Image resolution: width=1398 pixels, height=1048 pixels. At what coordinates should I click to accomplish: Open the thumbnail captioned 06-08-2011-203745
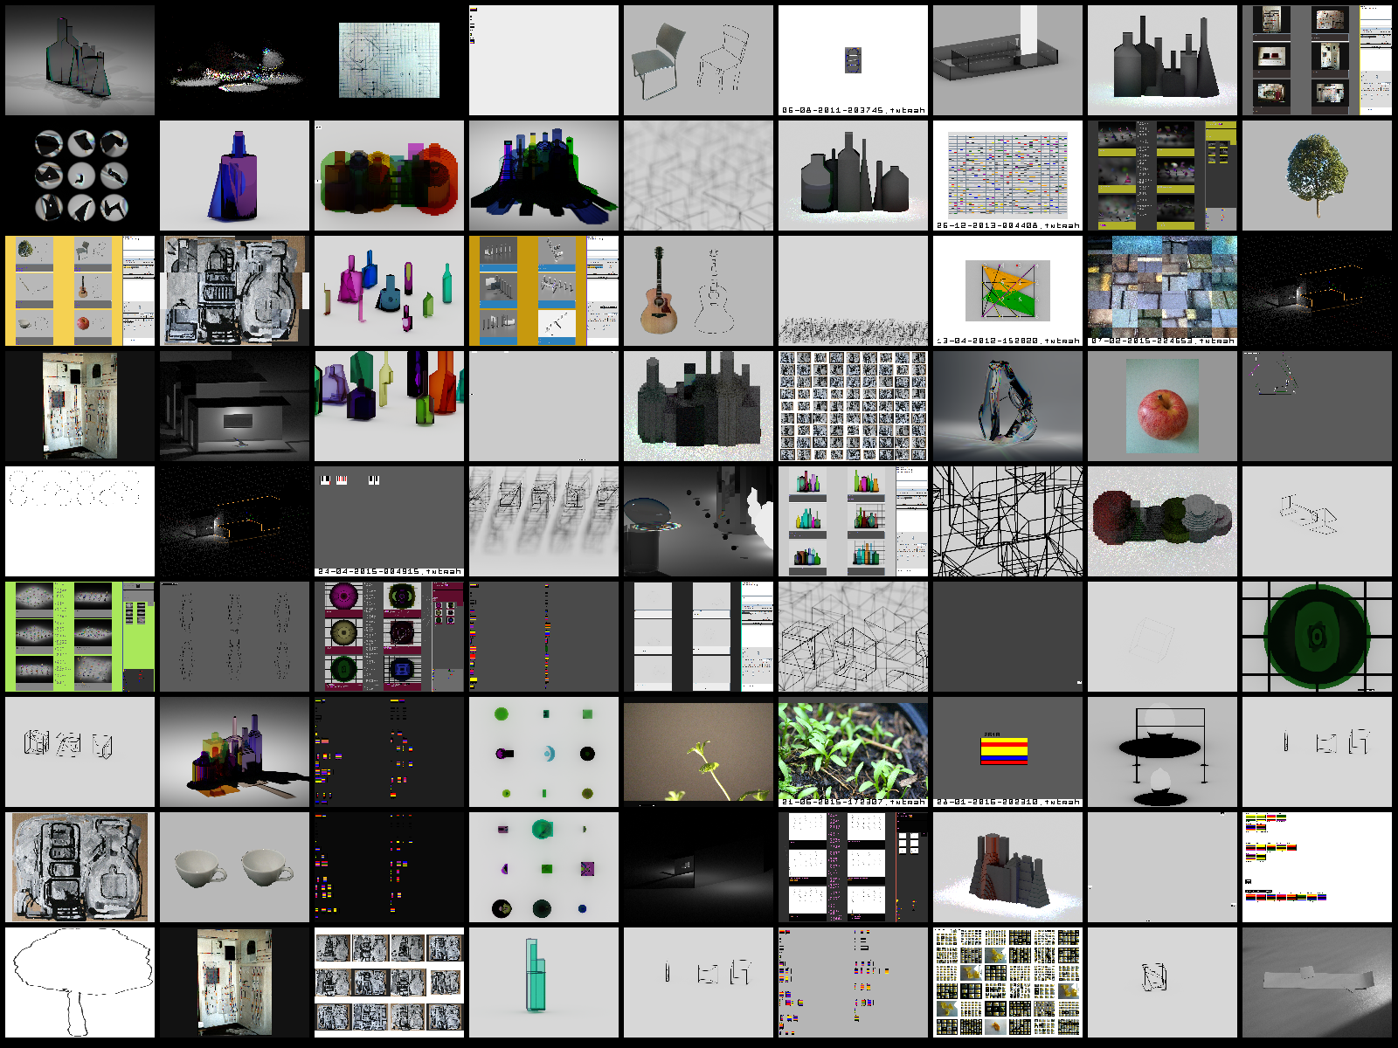[853, 60]
